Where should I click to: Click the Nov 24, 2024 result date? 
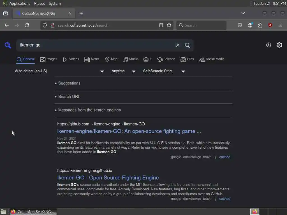tap(67, 139)
